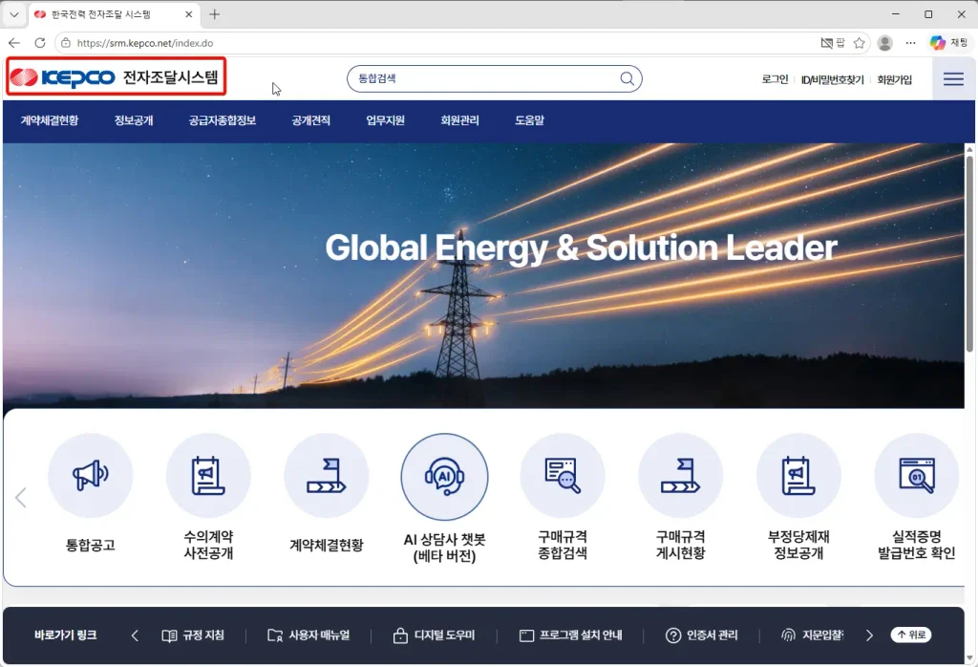Click the 계약체결현황 circular shortcut icon

click(x=327, y=476)
